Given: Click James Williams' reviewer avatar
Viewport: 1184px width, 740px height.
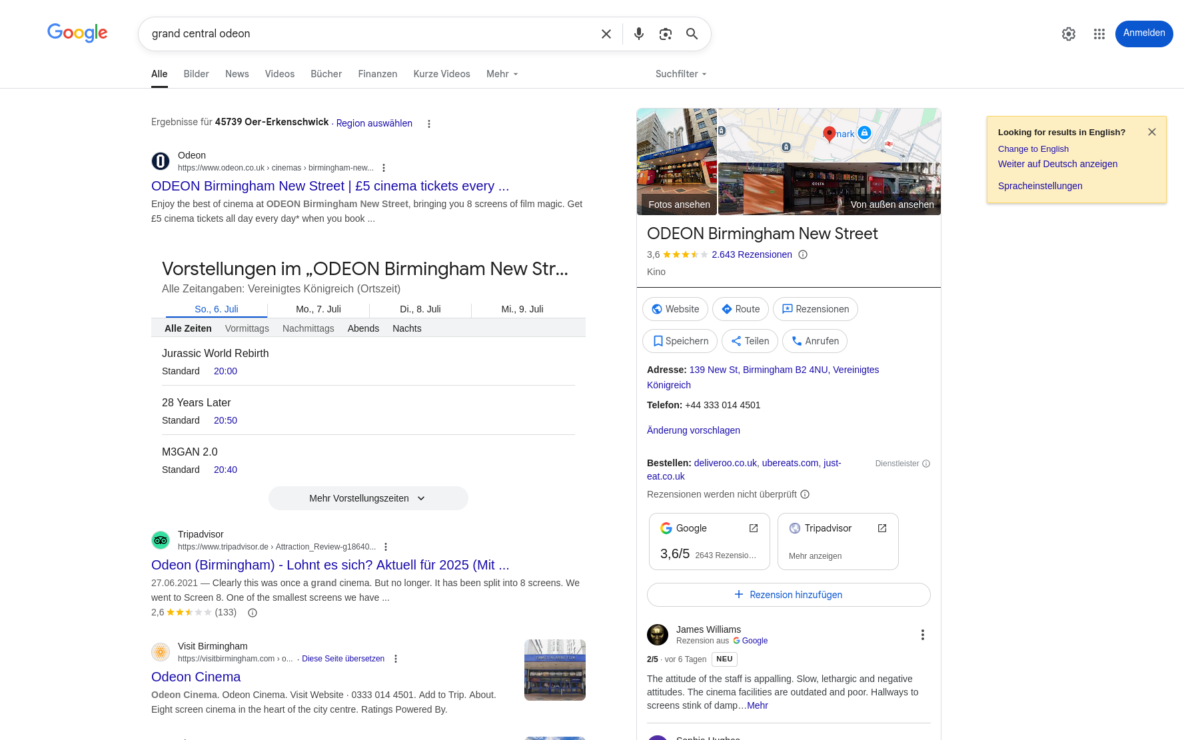Looking at the screenshot, I should click(x=658, y=635).
